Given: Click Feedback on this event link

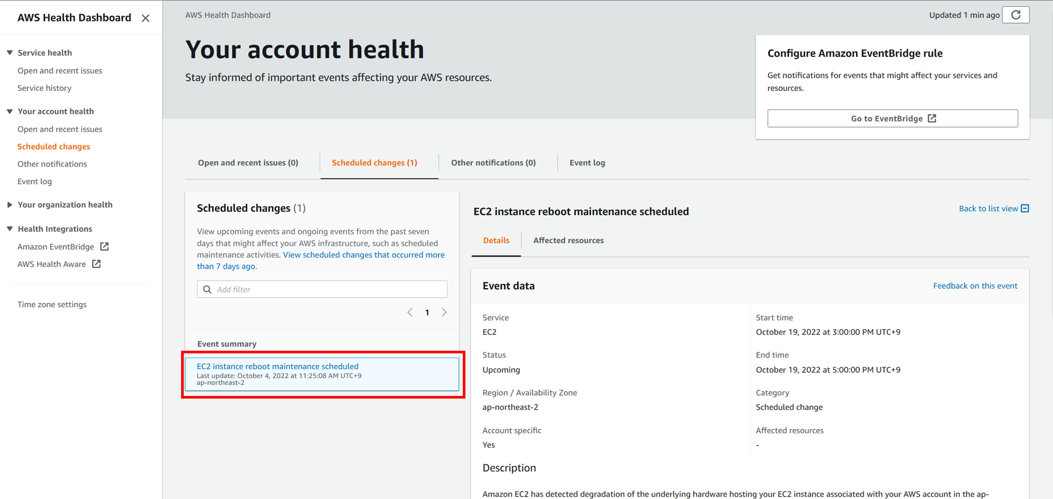Looking at the screenshot, I should pyautogui.click(x=975, y=286).
